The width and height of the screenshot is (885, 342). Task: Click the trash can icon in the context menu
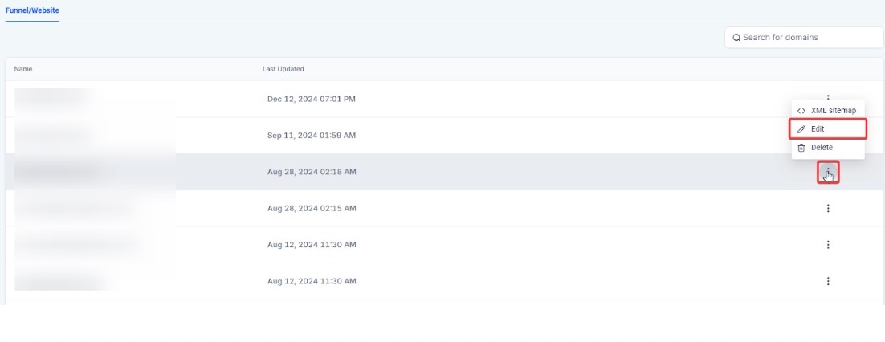pos(801,148)
